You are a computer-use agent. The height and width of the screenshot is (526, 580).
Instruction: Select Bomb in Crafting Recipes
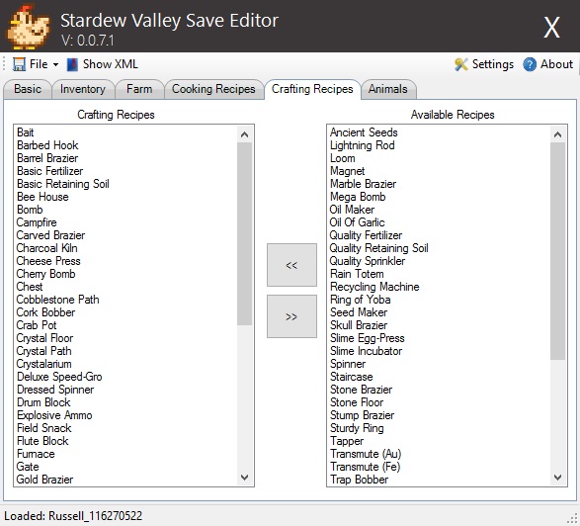point(30,210)
